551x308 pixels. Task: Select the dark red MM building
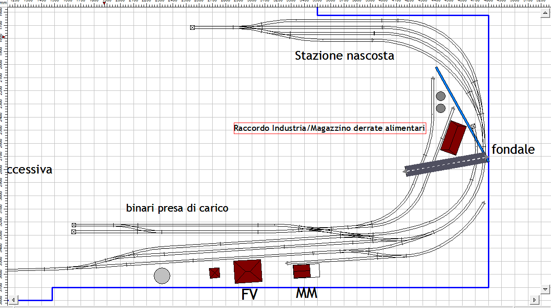tap(302, 271)
